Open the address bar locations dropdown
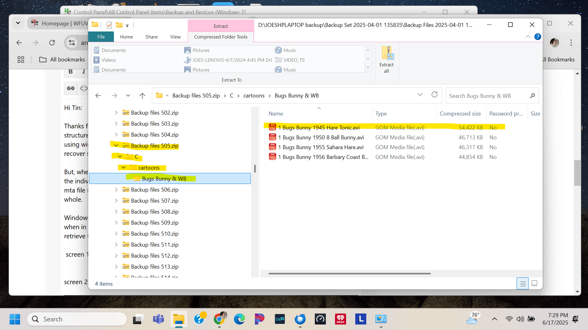The image size is (588, 330). 420,95
